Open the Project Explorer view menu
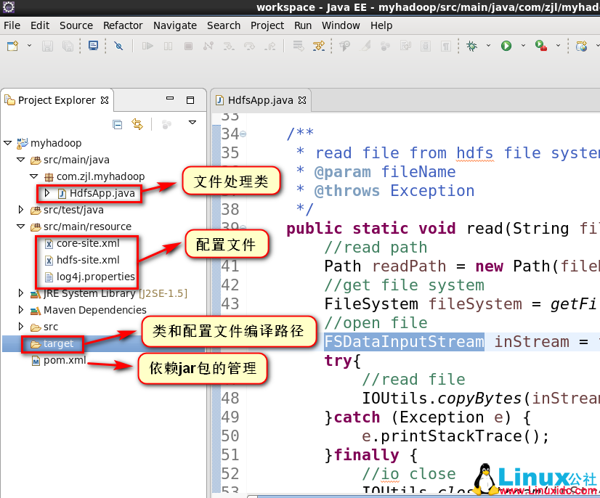 [x=192, y=123]
